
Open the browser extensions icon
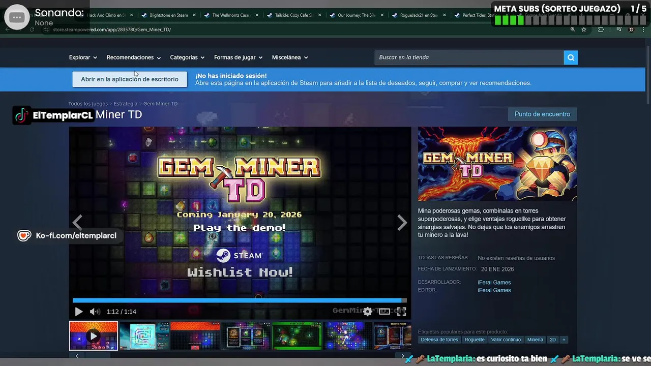[x=601, y=29]
